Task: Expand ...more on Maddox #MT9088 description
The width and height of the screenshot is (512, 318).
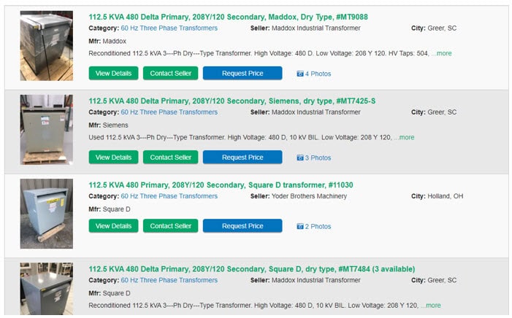Action: pos(441,53)
